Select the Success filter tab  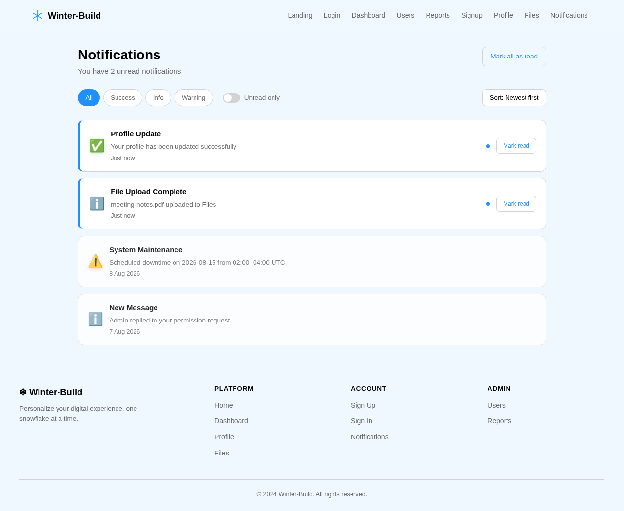tap(123, 97)
